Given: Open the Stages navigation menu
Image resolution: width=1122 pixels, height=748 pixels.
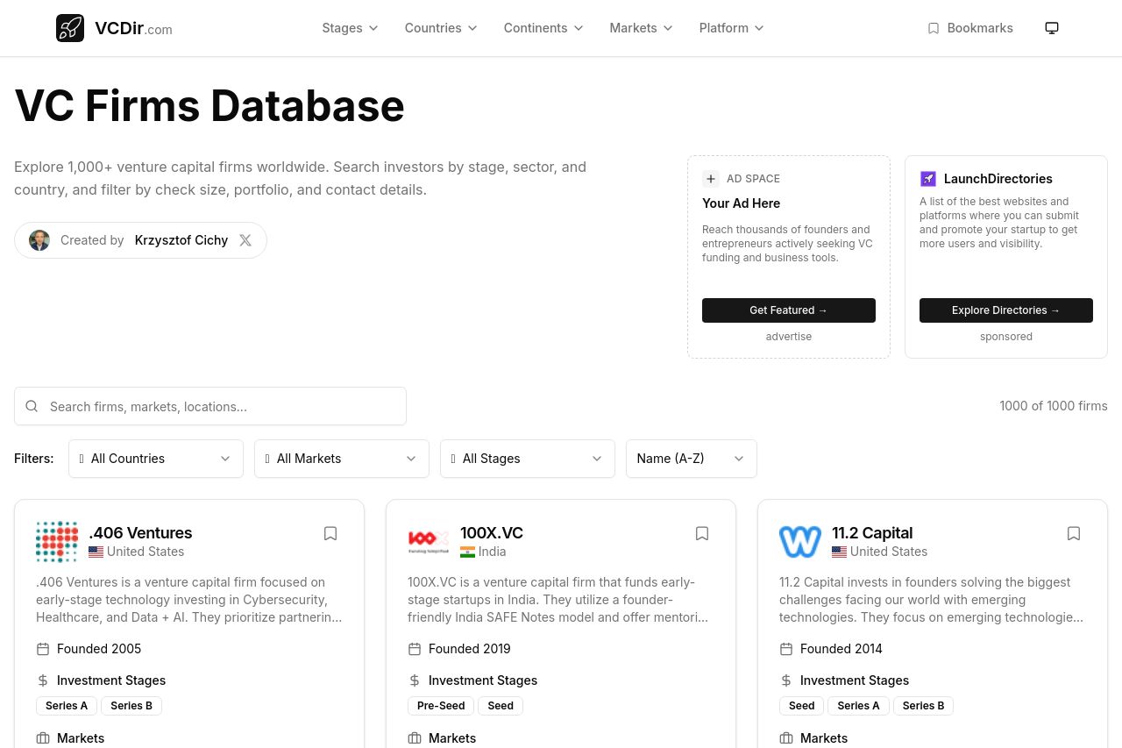Looking at the screenshot, I should pos(350,28).
